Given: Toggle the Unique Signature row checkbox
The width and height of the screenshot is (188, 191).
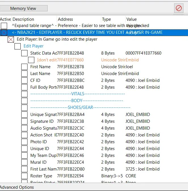Looking at the screenshot, I should pos(24,115).
